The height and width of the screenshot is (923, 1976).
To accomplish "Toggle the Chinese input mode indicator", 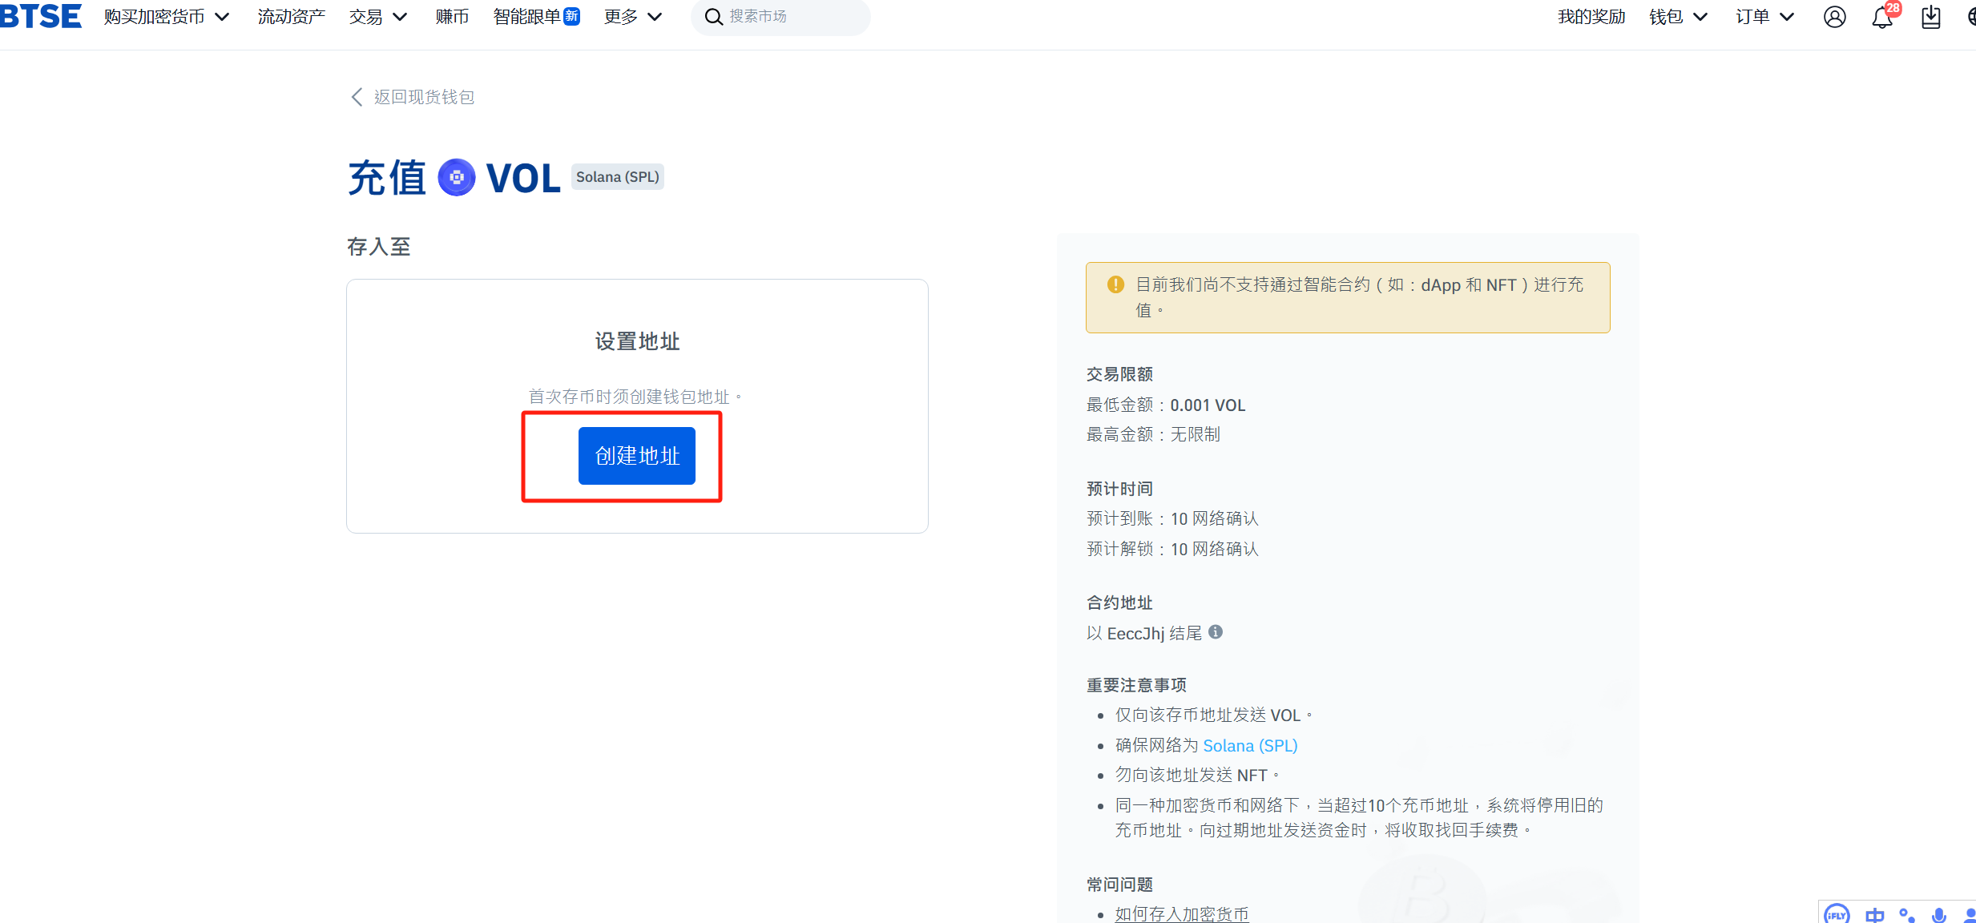I will [1874, 915].
